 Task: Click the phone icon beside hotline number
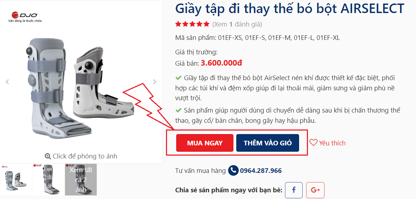pyautogui.click(x=233, y=170)
